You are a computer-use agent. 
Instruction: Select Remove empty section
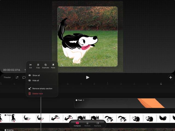click(x=40, y=88)
